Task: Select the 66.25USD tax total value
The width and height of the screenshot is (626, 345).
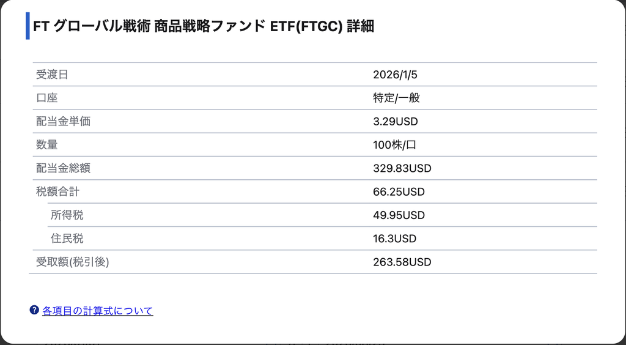Action: (399, 191)
